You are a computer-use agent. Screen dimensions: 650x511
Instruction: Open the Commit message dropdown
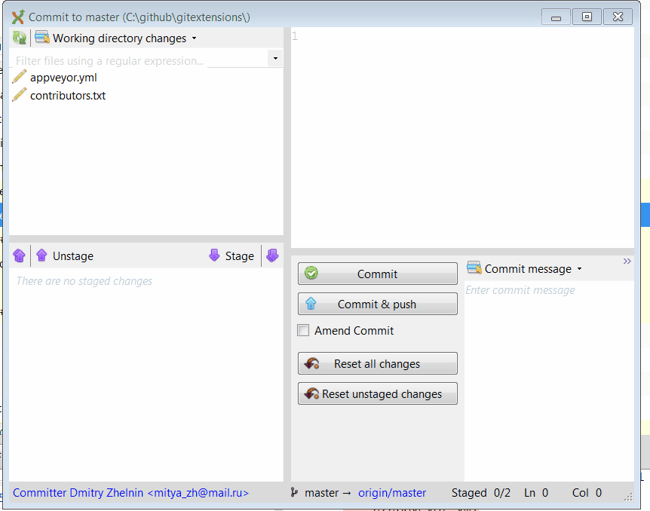pos(578,268)
